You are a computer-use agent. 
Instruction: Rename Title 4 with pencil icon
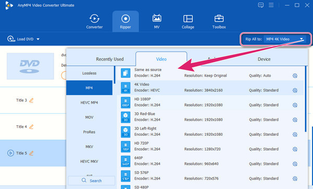coord(31,126)
